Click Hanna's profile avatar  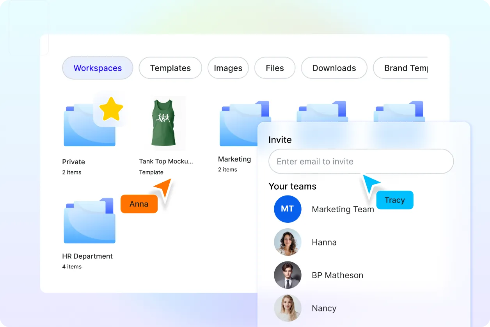click(x=288, y=242)
